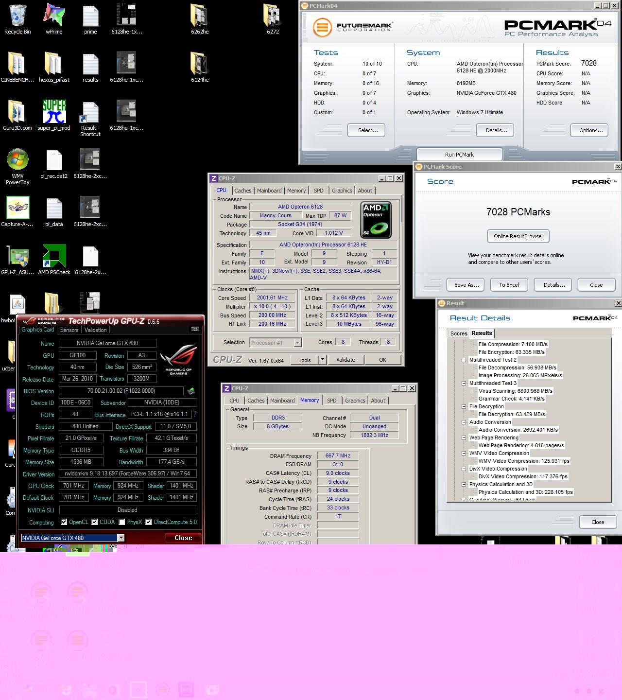Toggle the PhysX checkbox in GPU-Z

tap(122, 522)
